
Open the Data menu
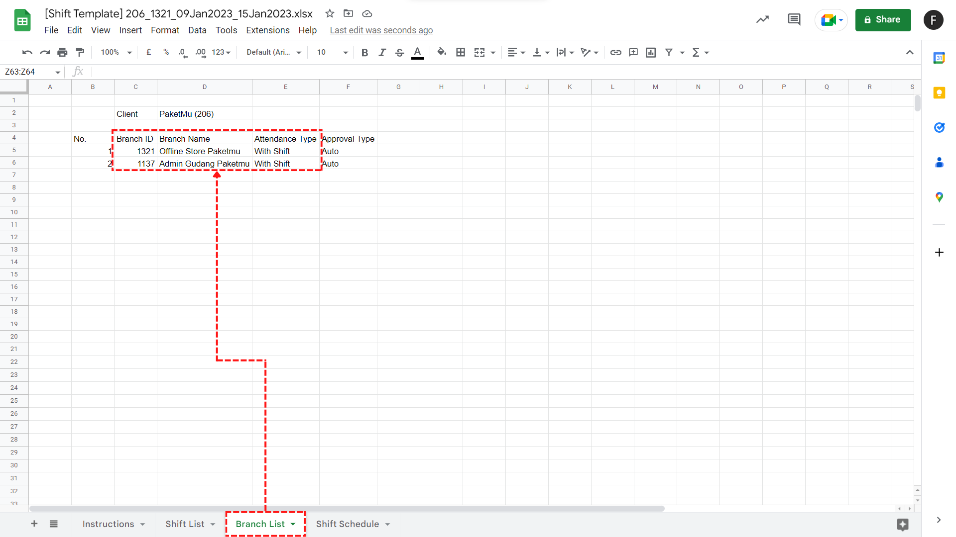pos(197,30)
